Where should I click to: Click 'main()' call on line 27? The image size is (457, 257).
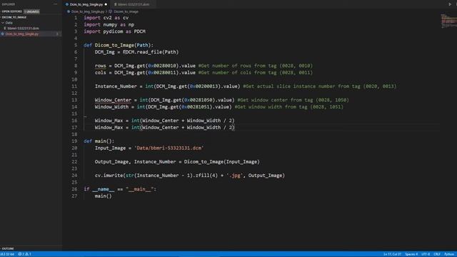103,196
